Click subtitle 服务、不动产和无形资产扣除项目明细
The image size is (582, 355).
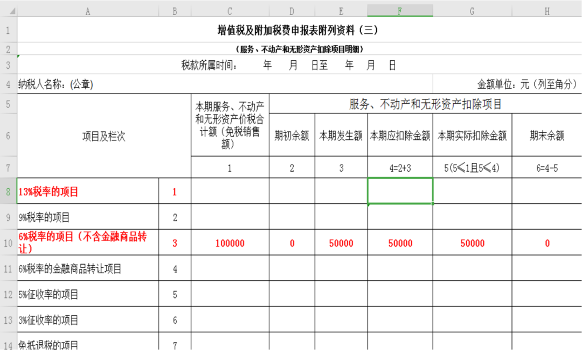point(299,49)
